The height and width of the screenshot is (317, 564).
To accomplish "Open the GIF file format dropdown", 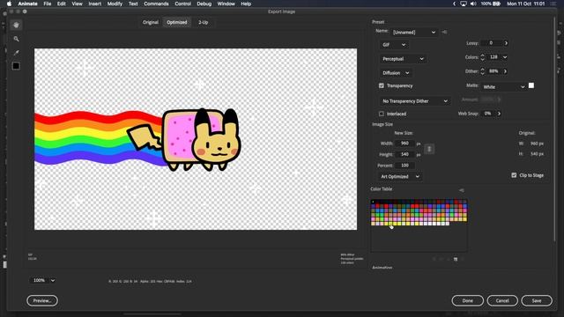I will 394,45.
